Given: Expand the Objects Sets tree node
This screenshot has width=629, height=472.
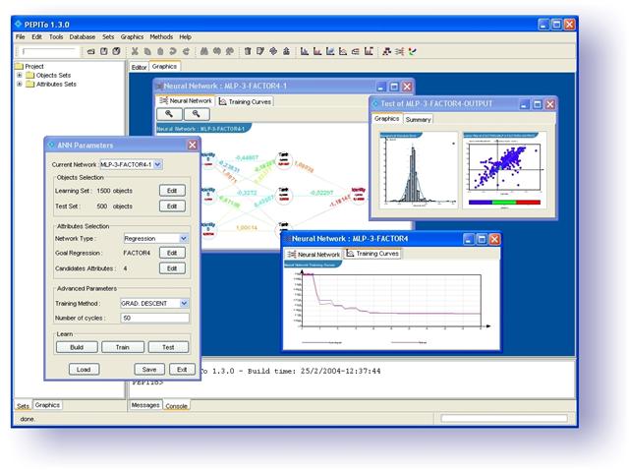Looking at the screenshot, I should tap(19, 76).
